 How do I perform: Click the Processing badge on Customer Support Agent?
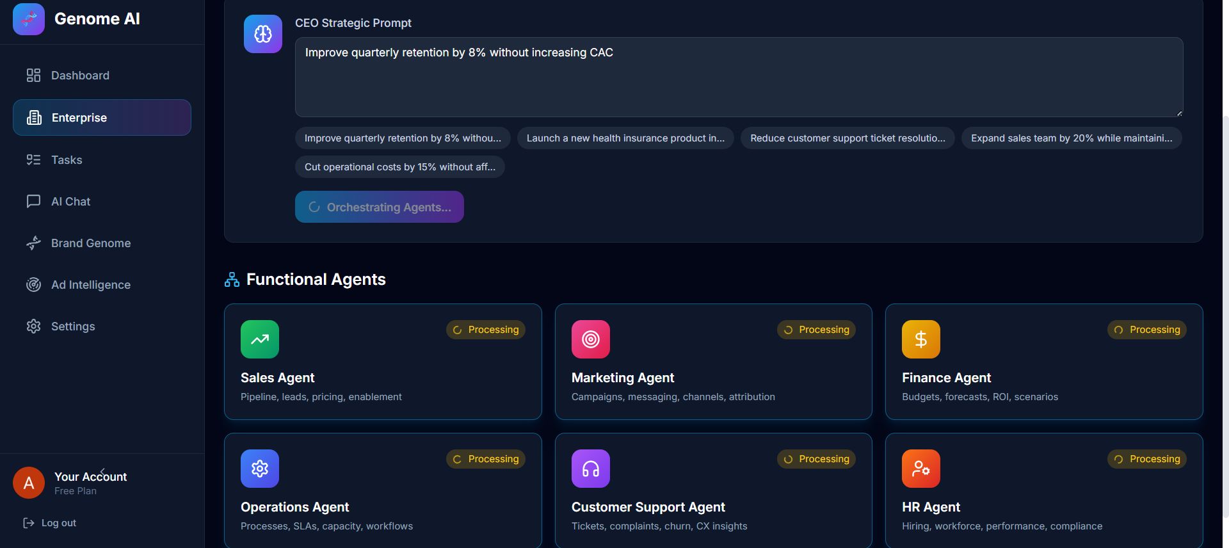point(816,459)
